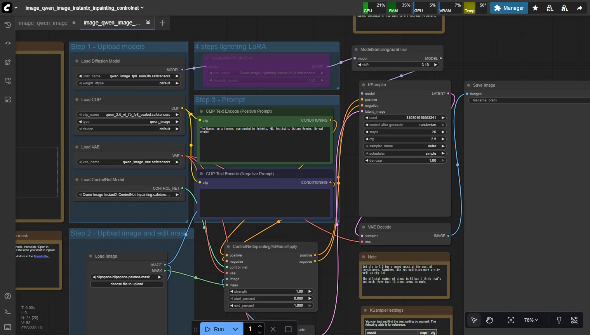Click choose file to upload
The image size is (590, 335).
(x=127, y=284)
